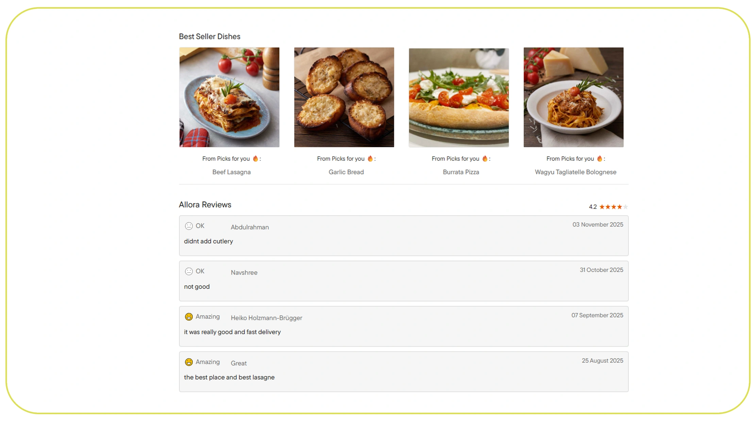
Task: Click the neutral face icon on Navshree's review
Action: (189, 271)
